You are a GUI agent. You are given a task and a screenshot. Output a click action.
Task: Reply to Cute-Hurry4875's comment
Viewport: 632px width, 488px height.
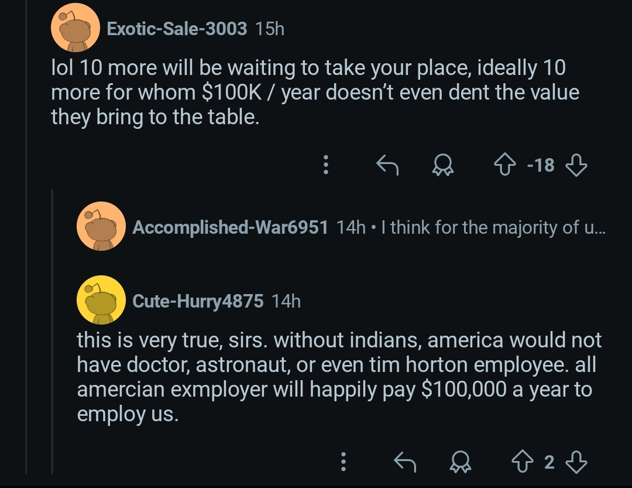(404, 462)
